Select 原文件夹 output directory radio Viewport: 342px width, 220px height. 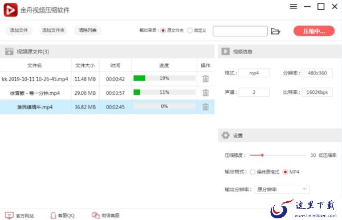tap(162, 31)
